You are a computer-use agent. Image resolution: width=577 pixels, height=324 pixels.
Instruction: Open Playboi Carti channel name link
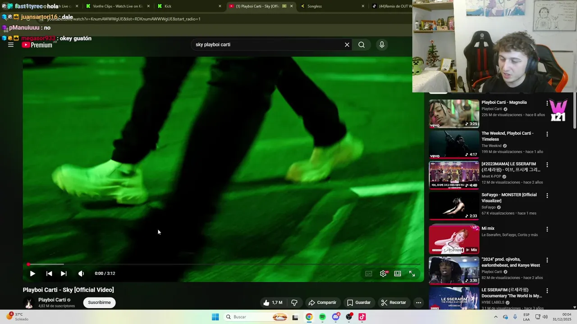tap(52, 300)
